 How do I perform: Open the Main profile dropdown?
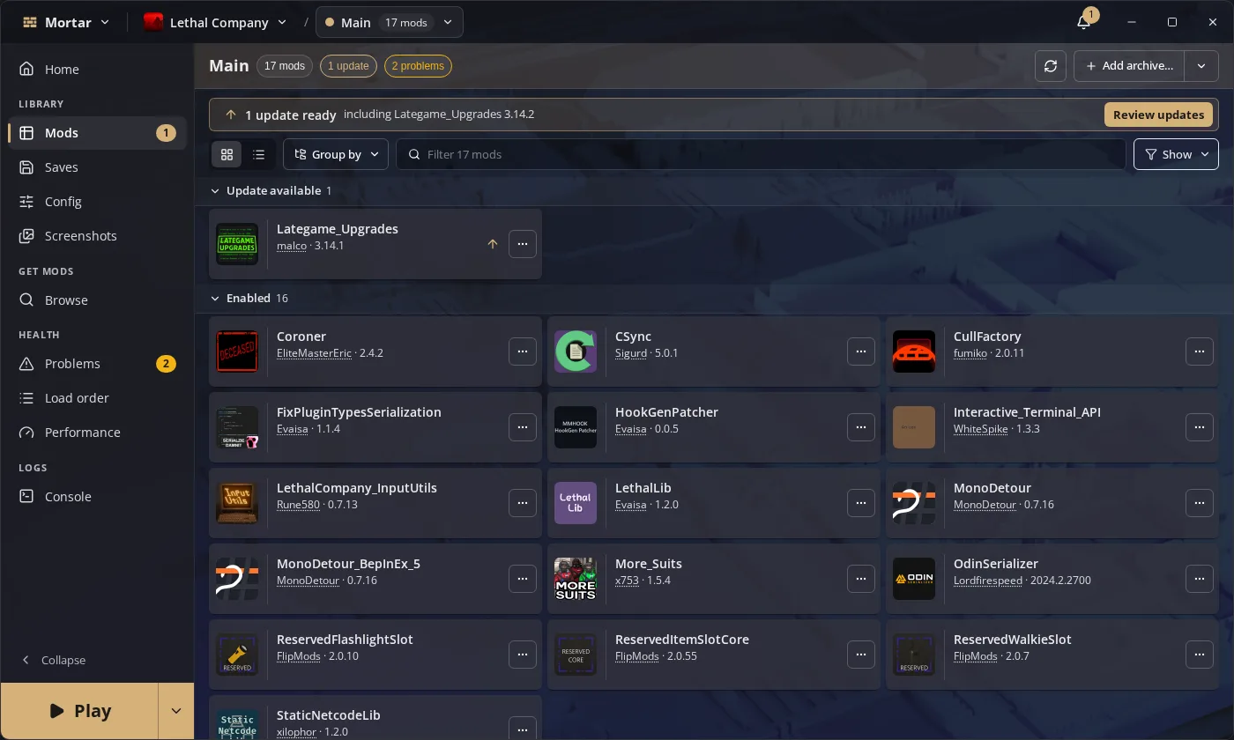coord(390,22)
